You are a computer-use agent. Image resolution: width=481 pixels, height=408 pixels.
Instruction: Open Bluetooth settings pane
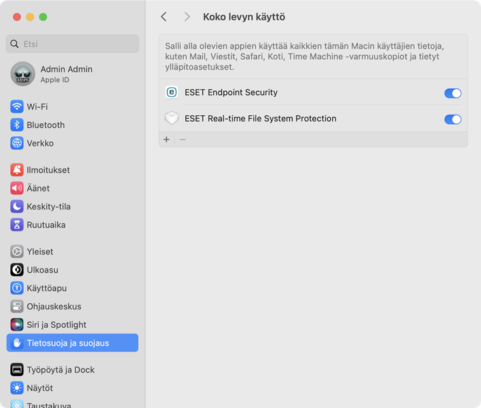click(46, 125)
